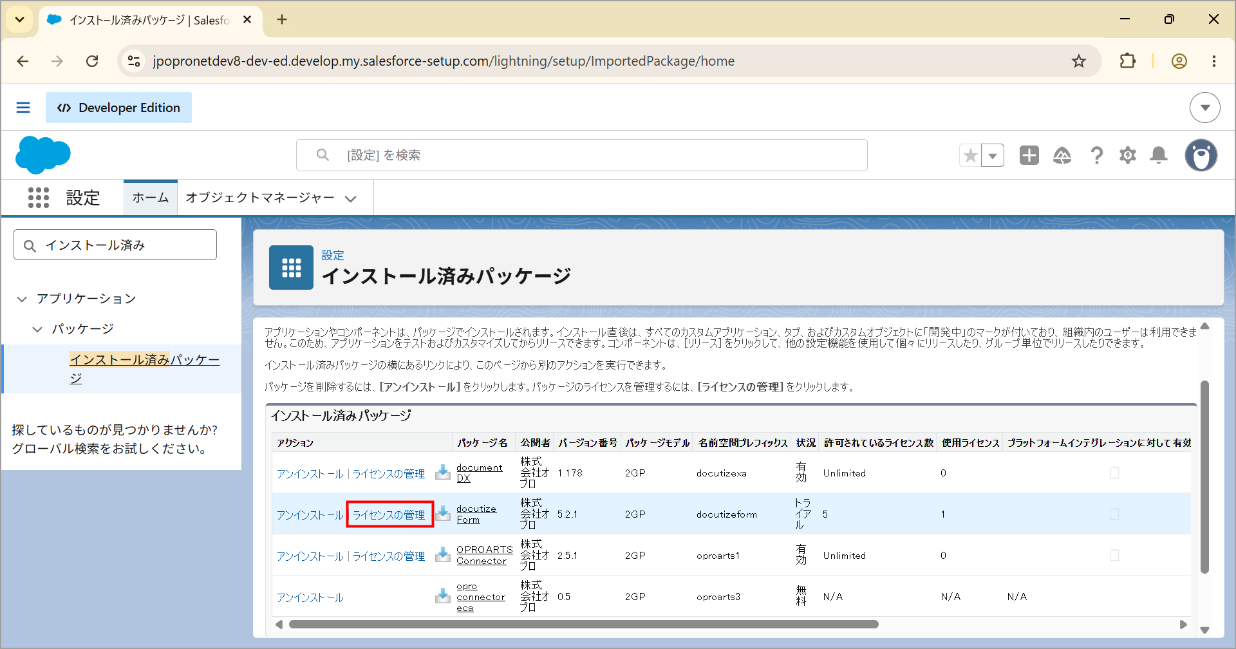This screenshot has width=1236, height=649.
Task: Click the download icon for OPROARTS Connector
Action: (x=443, y=555)
